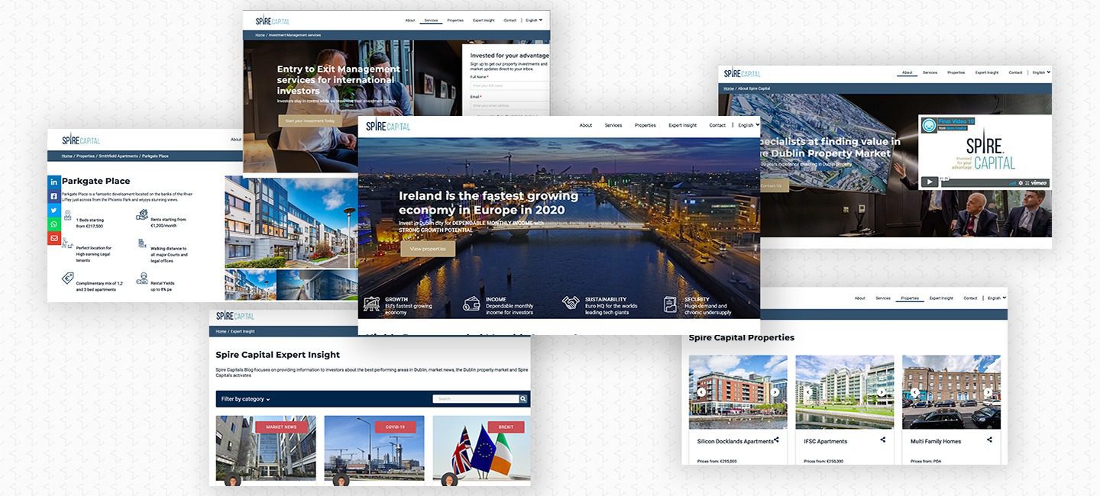Open the Silicon Docklands Apartments photo
The width and height of the screenshot is (1100, 496).
(738, 392)
